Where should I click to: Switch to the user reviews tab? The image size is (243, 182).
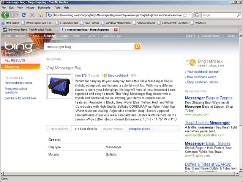pyautogui.click(x=60, y=129)
